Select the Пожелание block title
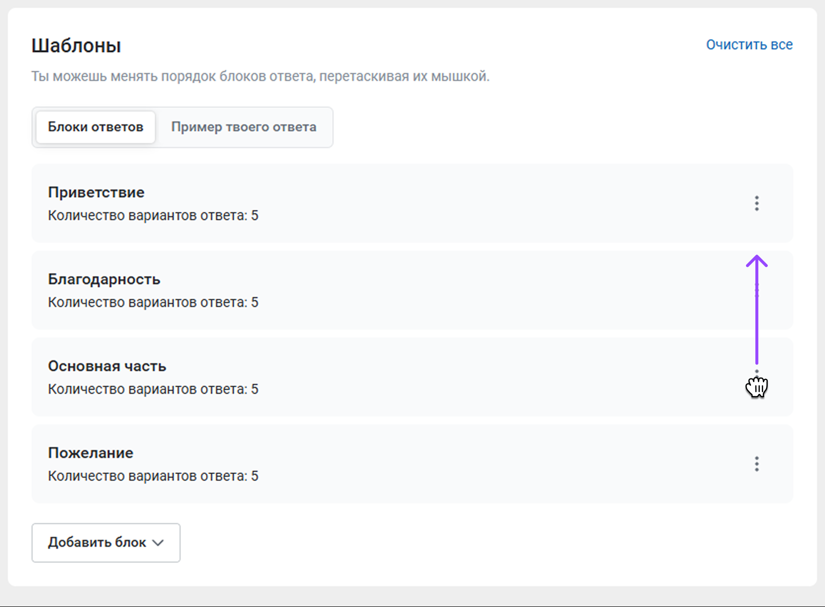The width and height of the screenshot is (825, 607). [x=91, y=453]
